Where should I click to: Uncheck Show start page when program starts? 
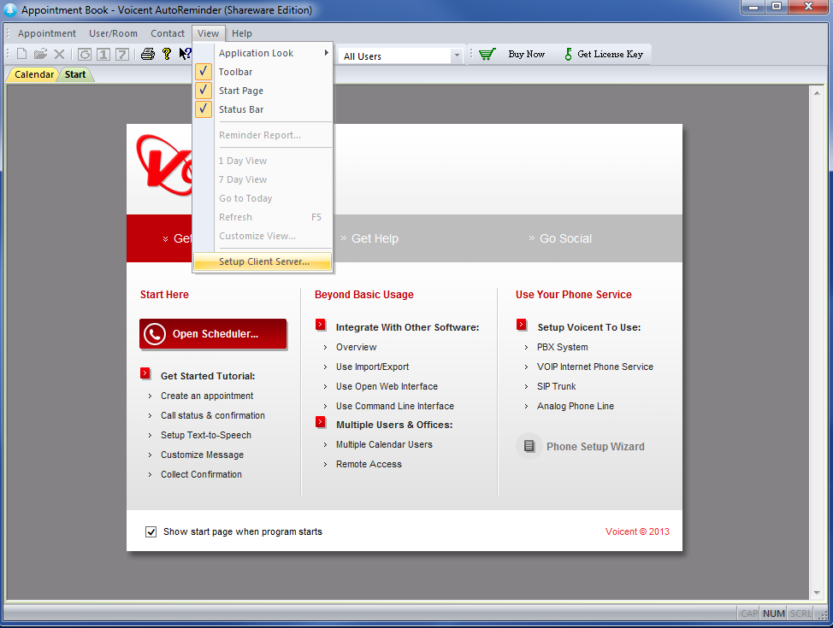tap(151, 531)
